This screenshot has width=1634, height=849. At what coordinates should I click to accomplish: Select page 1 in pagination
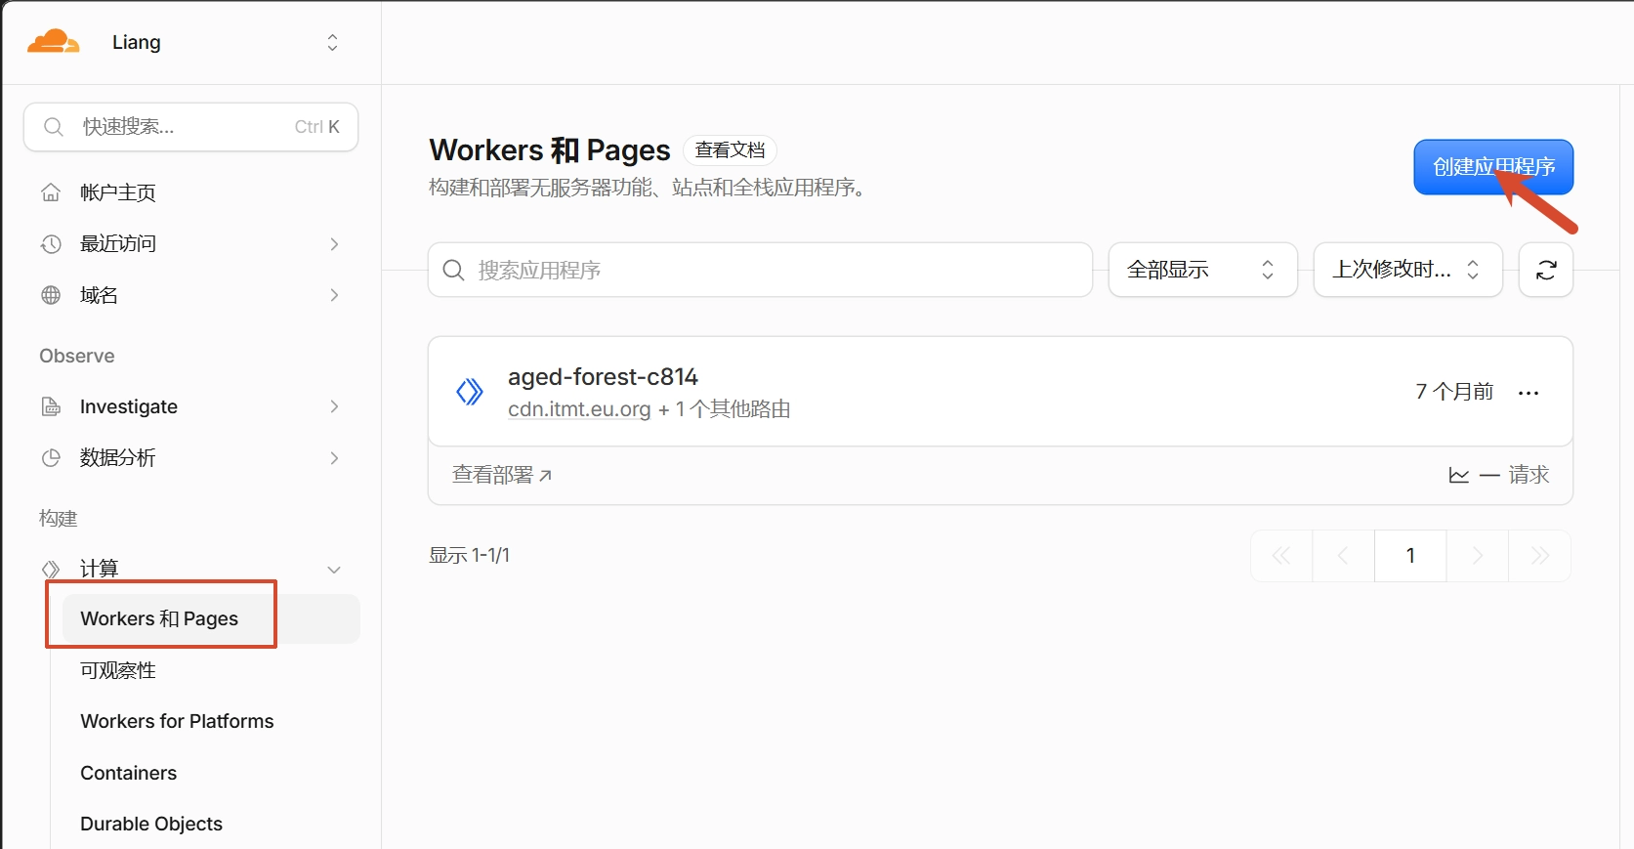coord(1410,556)
